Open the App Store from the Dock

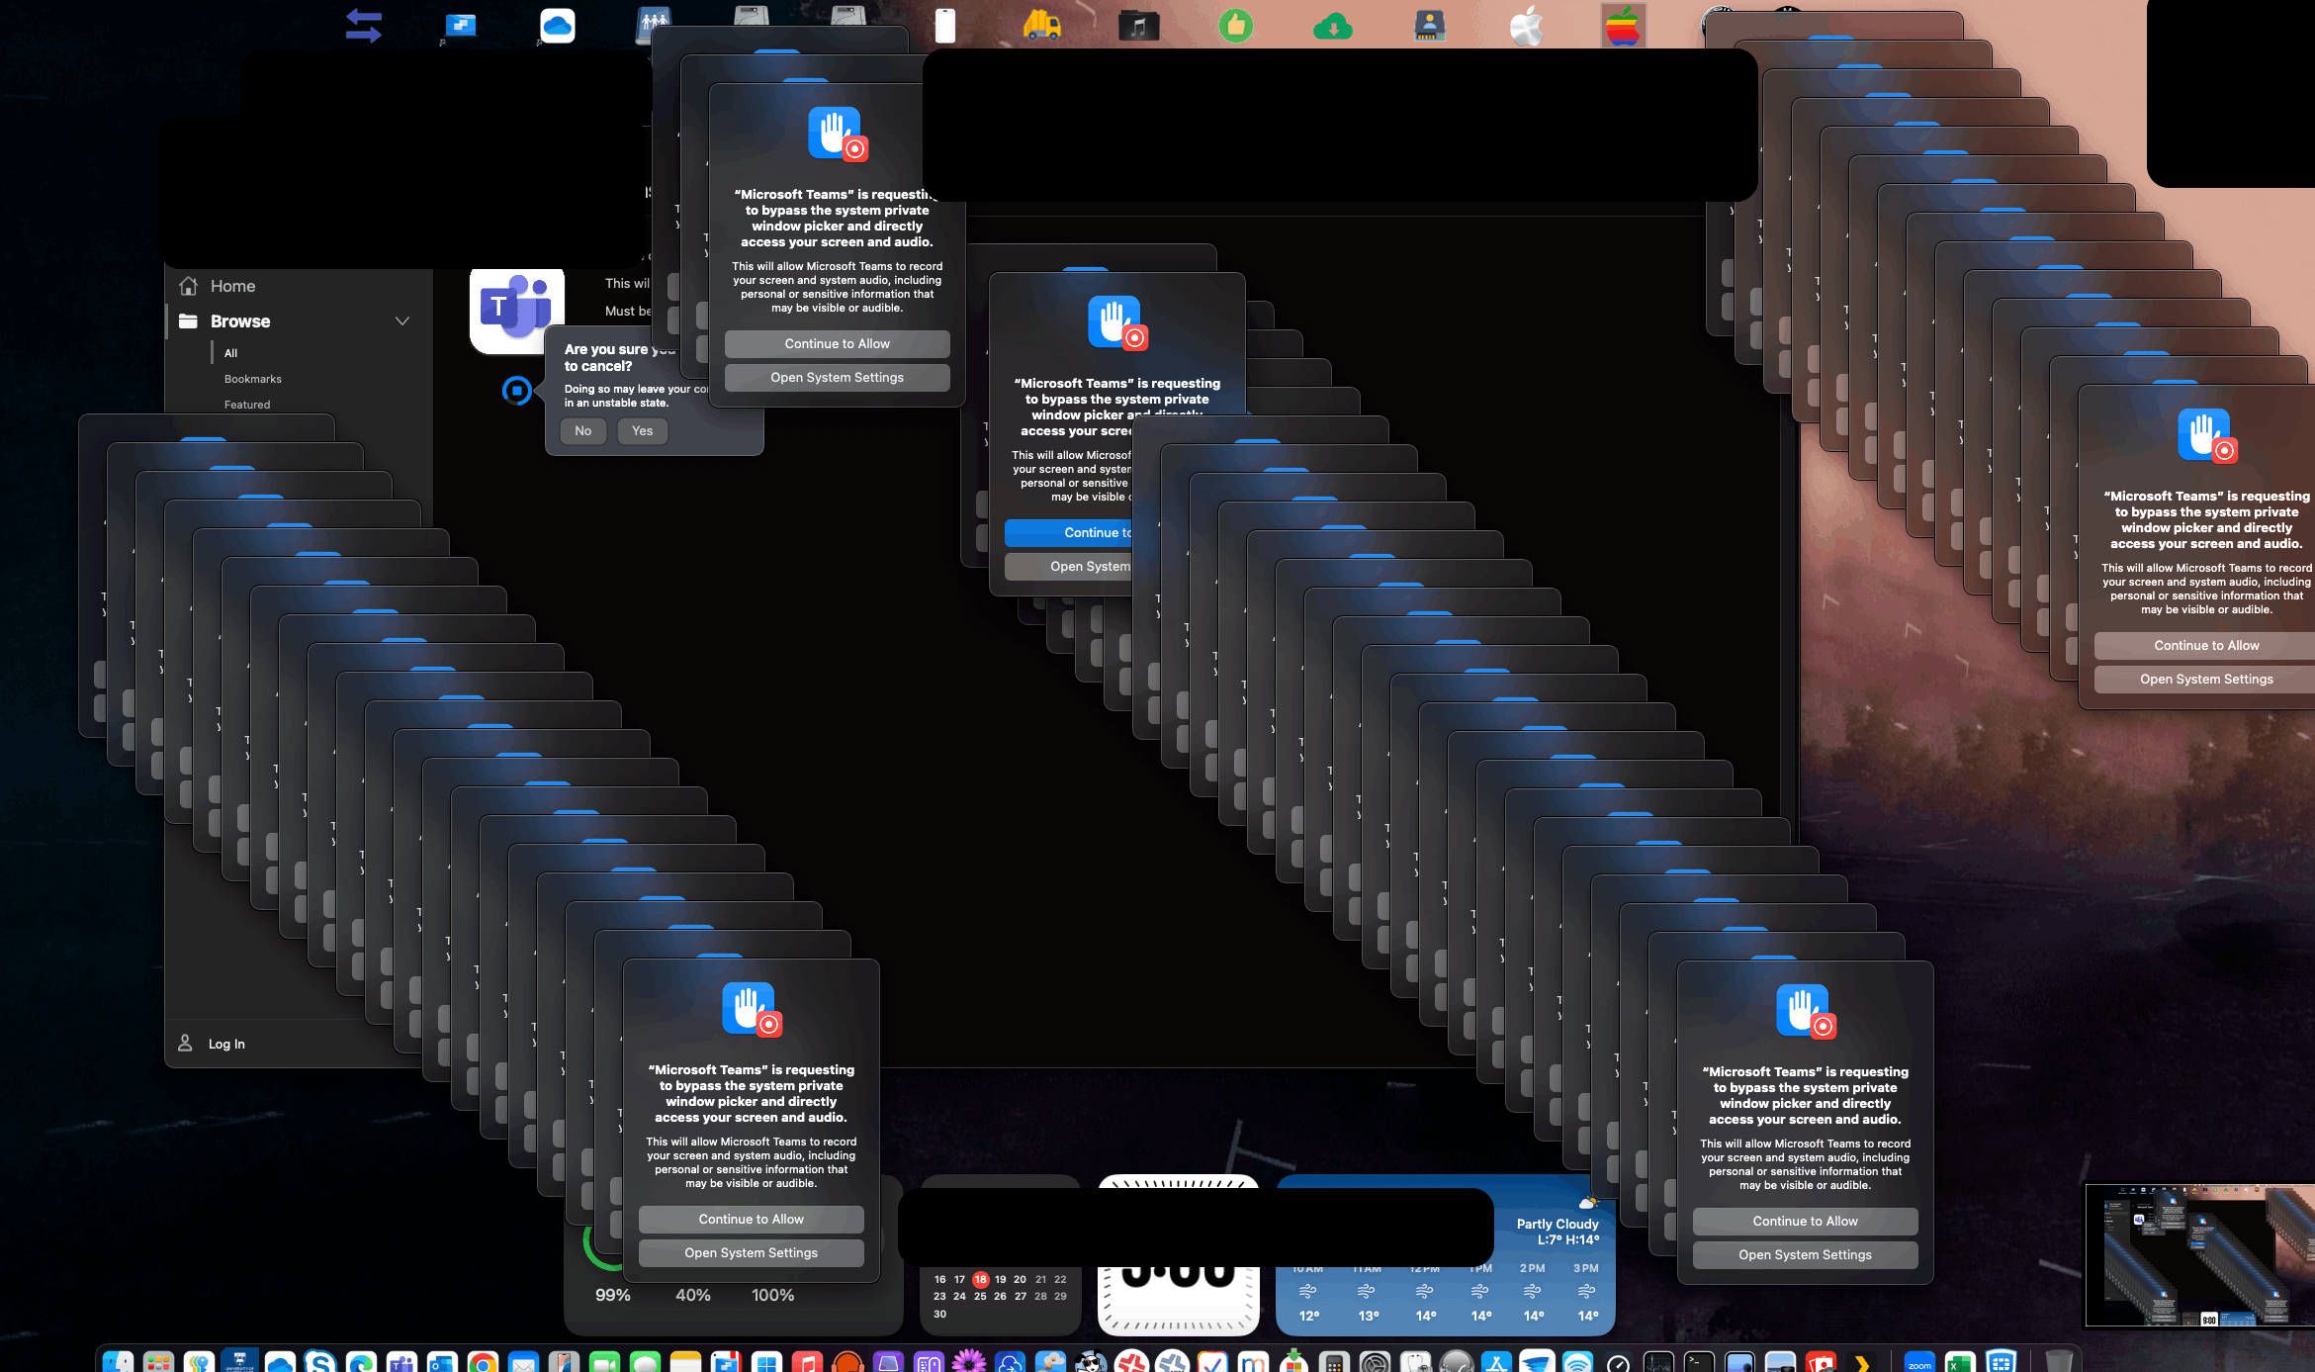pyautogui.click(x=1496, y=1362)
